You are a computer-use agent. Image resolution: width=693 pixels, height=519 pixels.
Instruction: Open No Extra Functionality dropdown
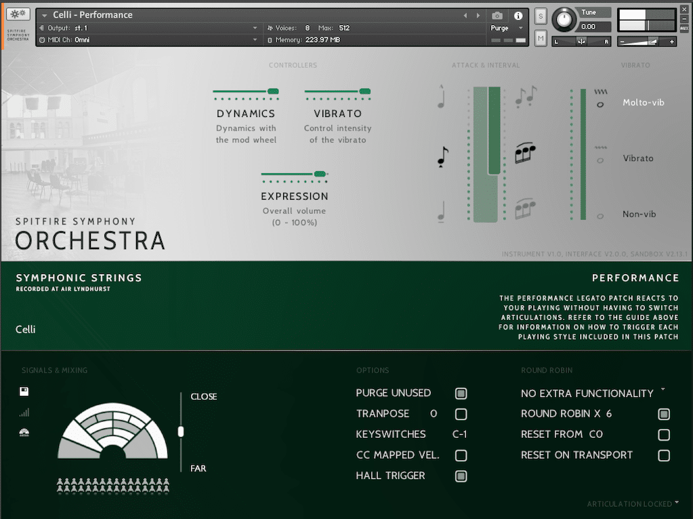tap(593, 392)
